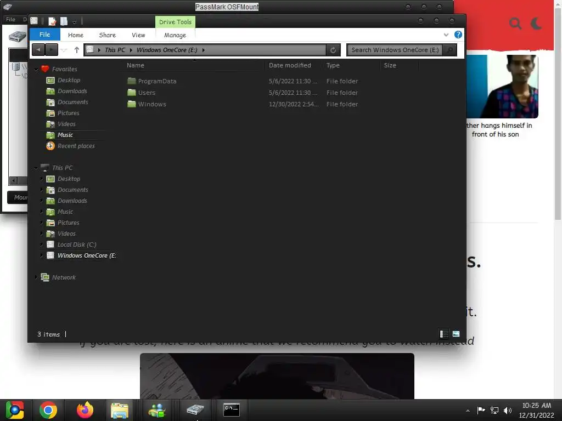Select Windows OneCore (E: drive in tree
Viewport: 562px width, 421px height.
(x=86, y=255)
